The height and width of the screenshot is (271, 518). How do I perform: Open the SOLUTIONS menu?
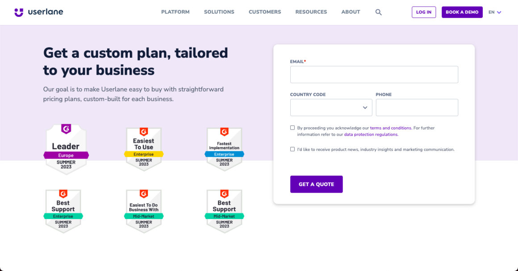pos(219,12)
